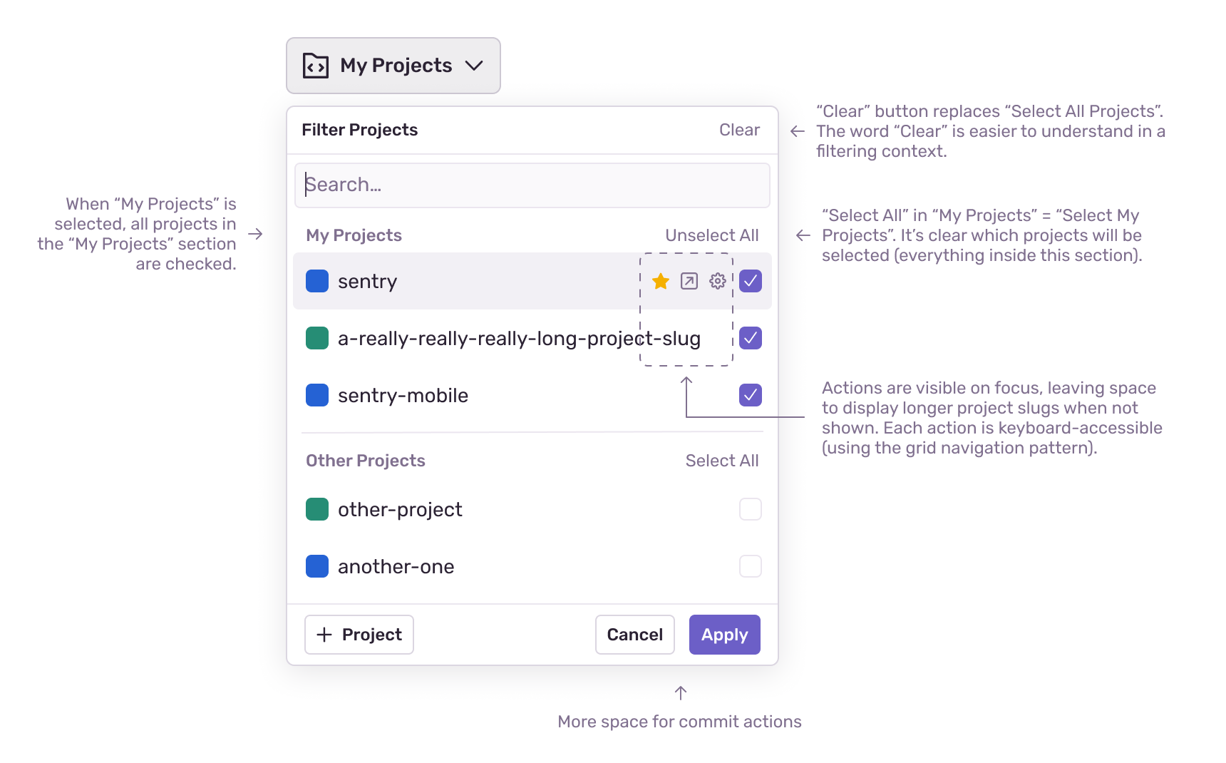The image size is (1226, 763).
Task: Expand the My Projects dropdown
Action: pos(393,65)
